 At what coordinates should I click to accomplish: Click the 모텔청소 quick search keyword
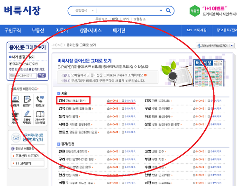pyautogui.click(x=139, y=19)
